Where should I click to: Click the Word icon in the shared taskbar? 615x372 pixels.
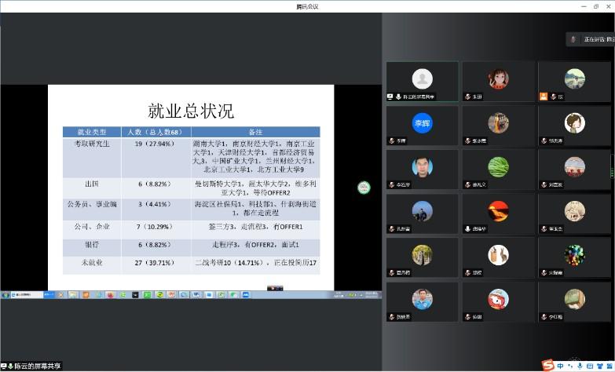pos(196,295)
